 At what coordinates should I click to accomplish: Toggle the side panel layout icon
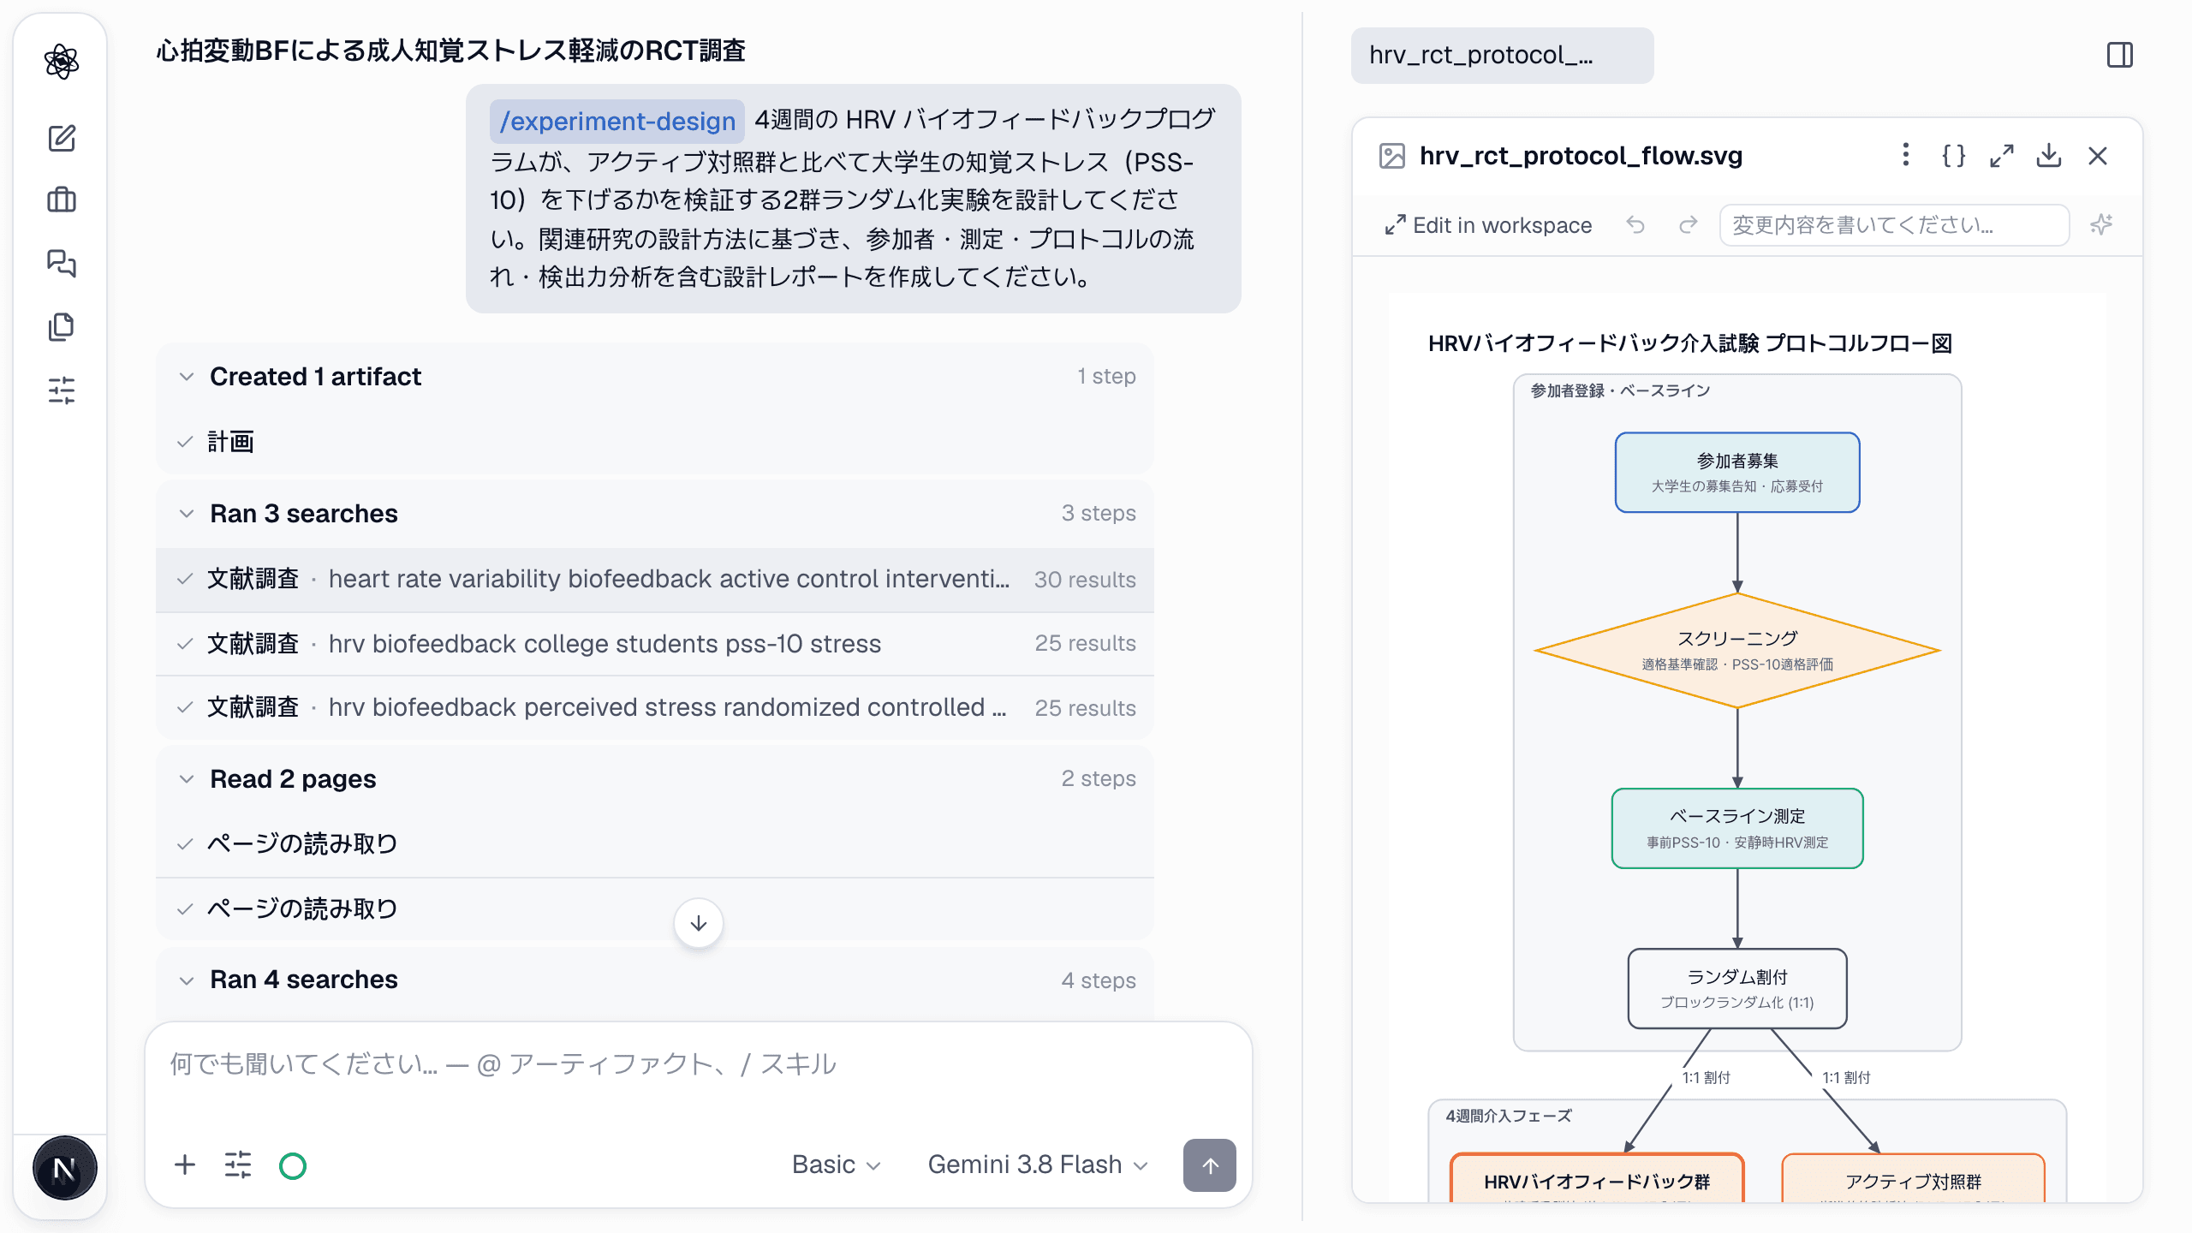tap(2120, 56)
